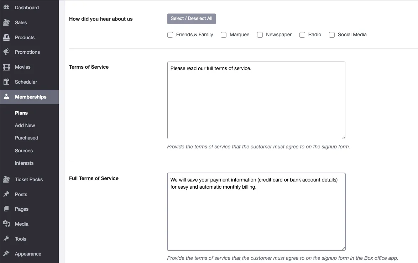Open the Interests submenu link
Image resolution: width=418 pixels, height=263 pixels.
tap(24, 163)
